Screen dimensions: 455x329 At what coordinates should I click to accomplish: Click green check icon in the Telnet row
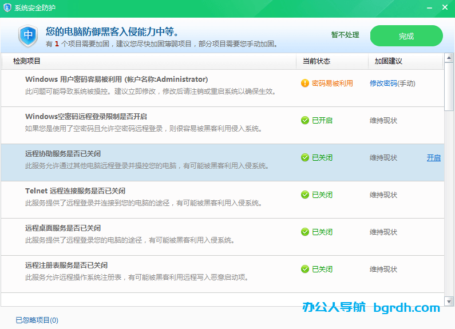click(x=305, y=195)
